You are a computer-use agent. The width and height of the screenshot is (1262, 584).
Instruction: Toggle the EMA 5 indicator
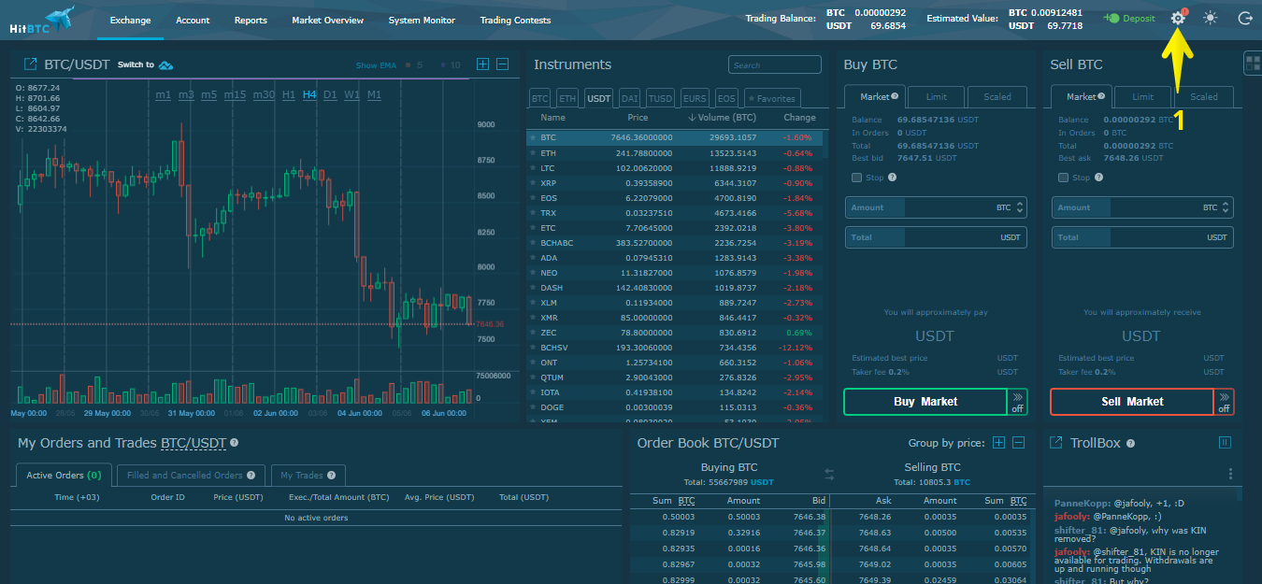coord(413,65)
